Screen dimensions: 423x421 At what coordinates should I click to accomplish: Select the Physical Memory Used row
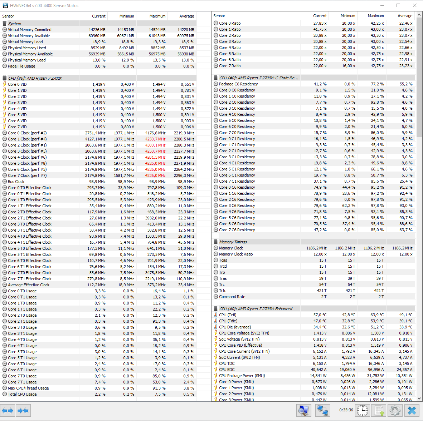click(98, 48)
